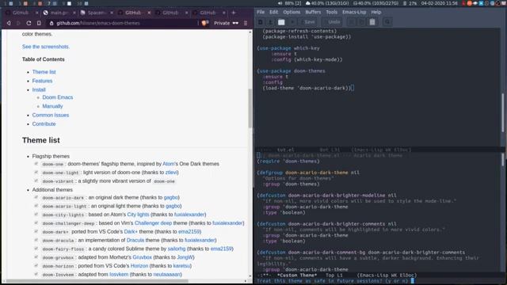This screenshot has width=507, height=285.
Task: Open JongW contributor link
Action: [185, 257]
